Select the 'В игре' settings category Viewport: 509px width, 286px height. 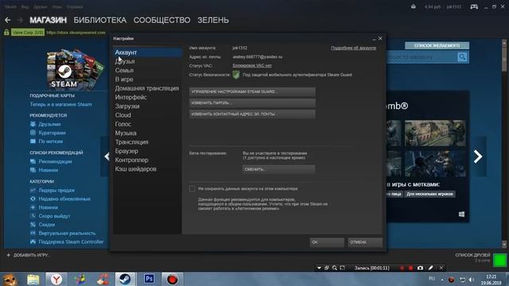click(147, 79)
